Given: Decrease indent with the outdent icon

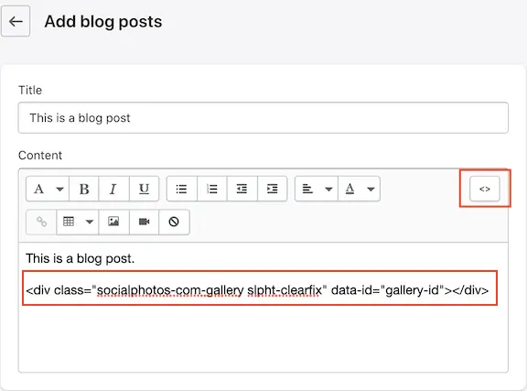Looking at the screenshot, I should (242, 189).
